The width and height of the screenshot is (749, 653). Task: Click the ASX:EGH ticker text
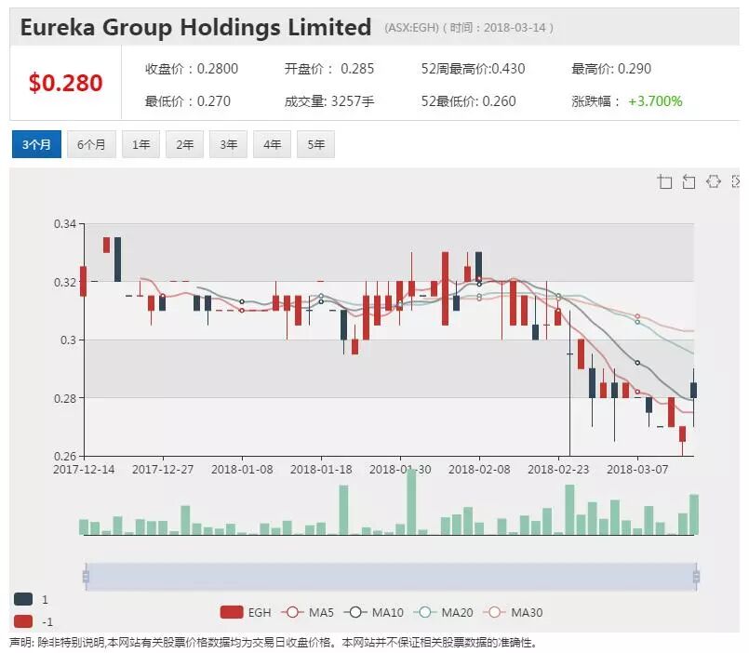pos(412,28)
